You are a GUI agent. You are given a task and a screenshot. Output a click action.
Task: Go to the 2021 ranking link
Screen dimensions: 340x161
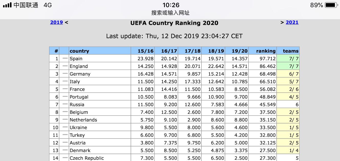(x=292, y=22)
